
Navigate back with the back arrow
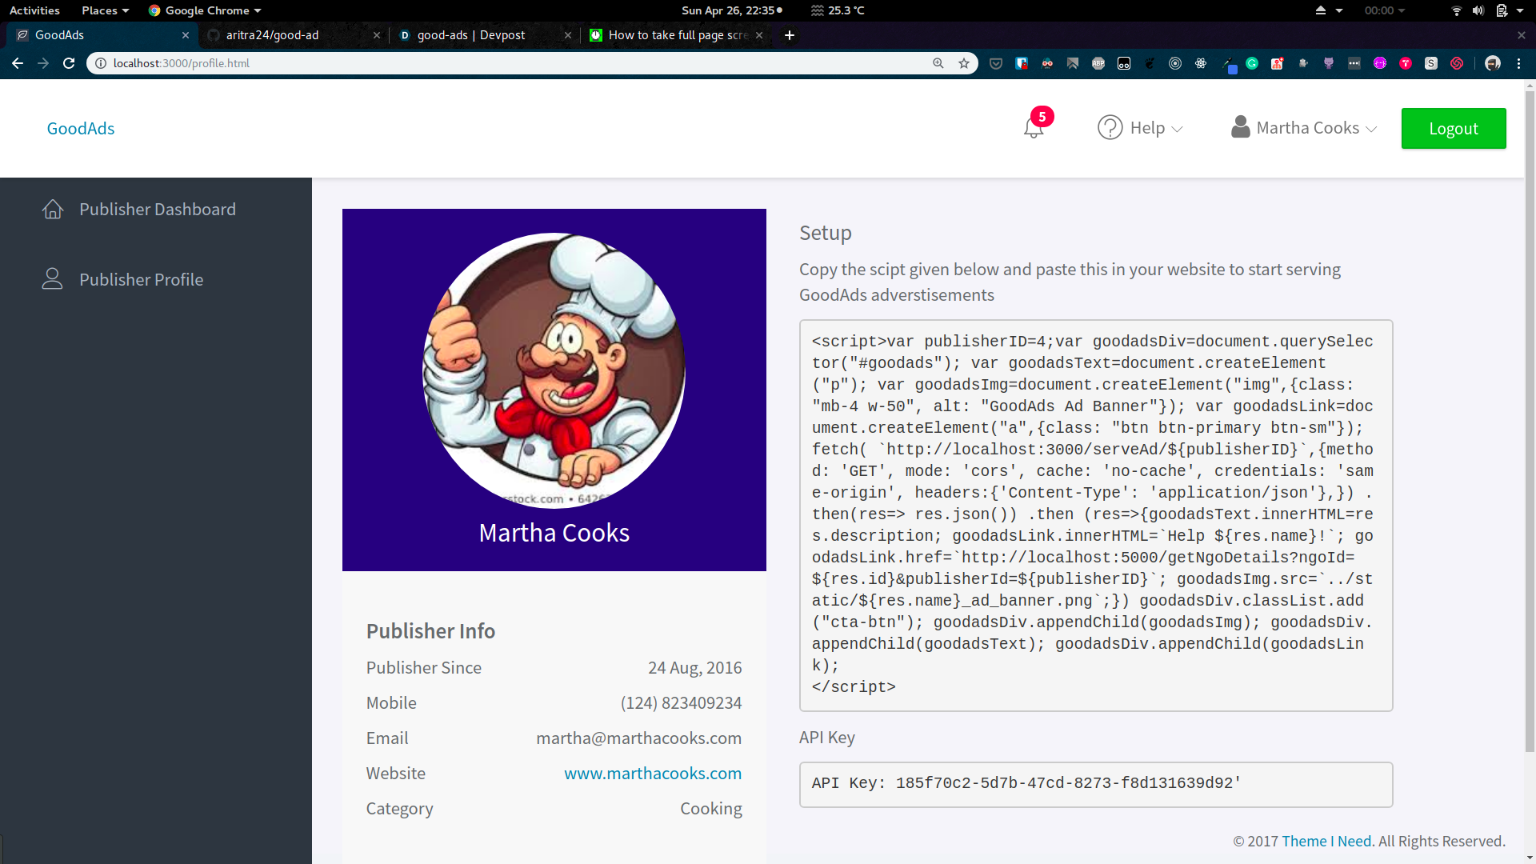coord(18,63)
